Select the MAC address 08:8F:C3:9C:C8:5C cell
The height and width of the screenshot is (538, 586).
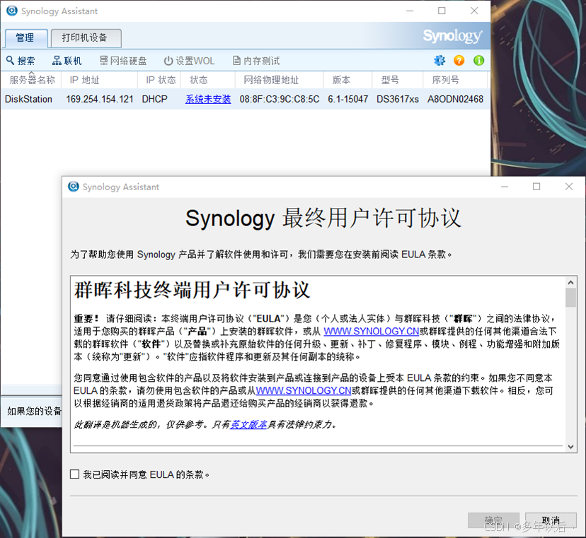click(x=280, y=99)
